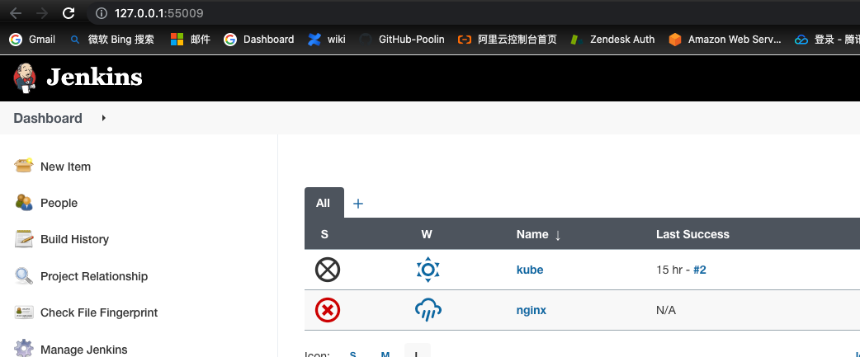
Task: Sort jobs by Name column header
Action: (x=539, y=234)
